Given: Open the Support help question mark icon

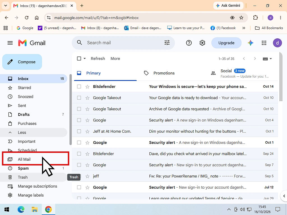Looking at the screenshot, I should click(189, 43).
